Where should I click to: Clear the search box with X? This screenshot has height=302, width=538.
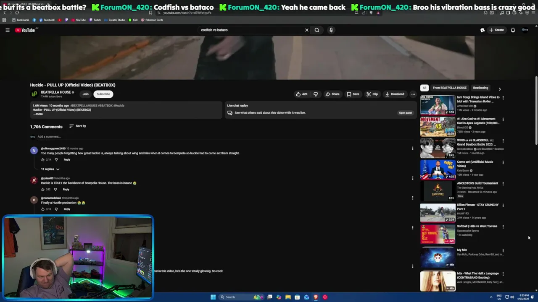(x=307, y=30)
